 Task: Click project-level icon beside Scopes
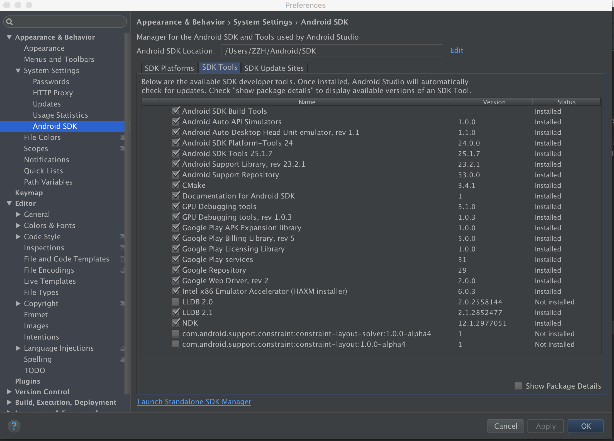point(122,148)
